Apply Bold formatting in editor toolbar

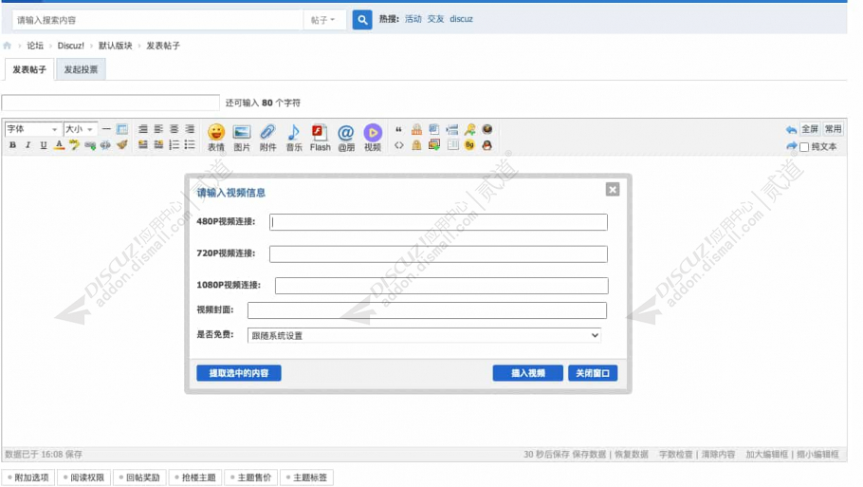pos(12,145)
